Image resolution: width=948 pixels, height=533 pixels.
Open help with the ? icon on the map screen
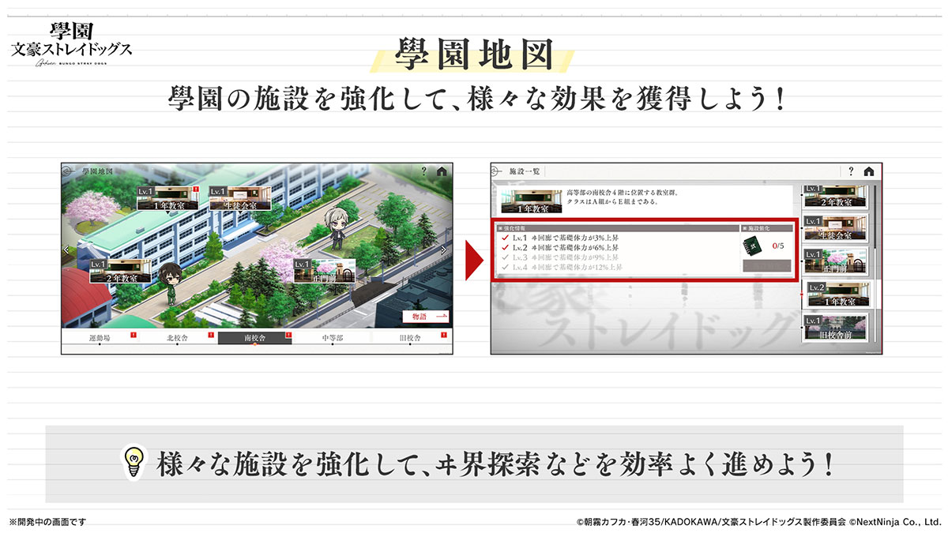pyautogui.click(x=423, y=170)
